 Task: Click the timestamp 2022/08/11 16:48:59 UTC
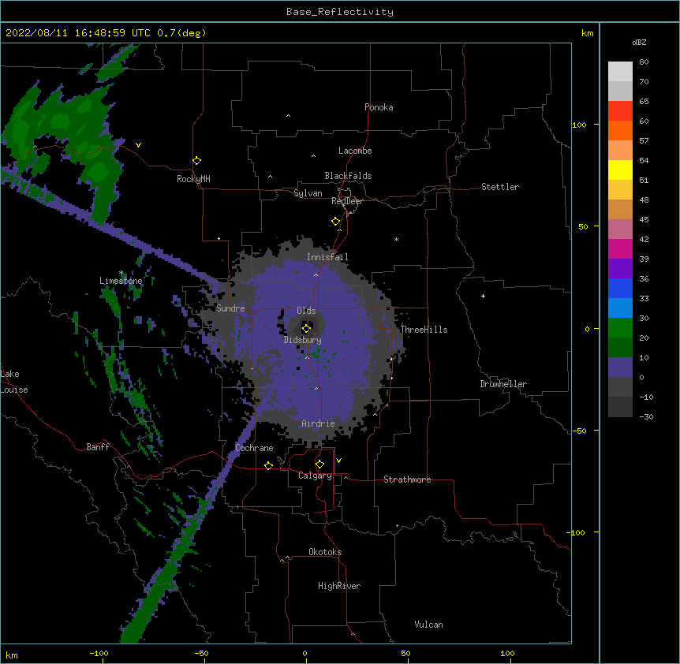coord(78,33)
